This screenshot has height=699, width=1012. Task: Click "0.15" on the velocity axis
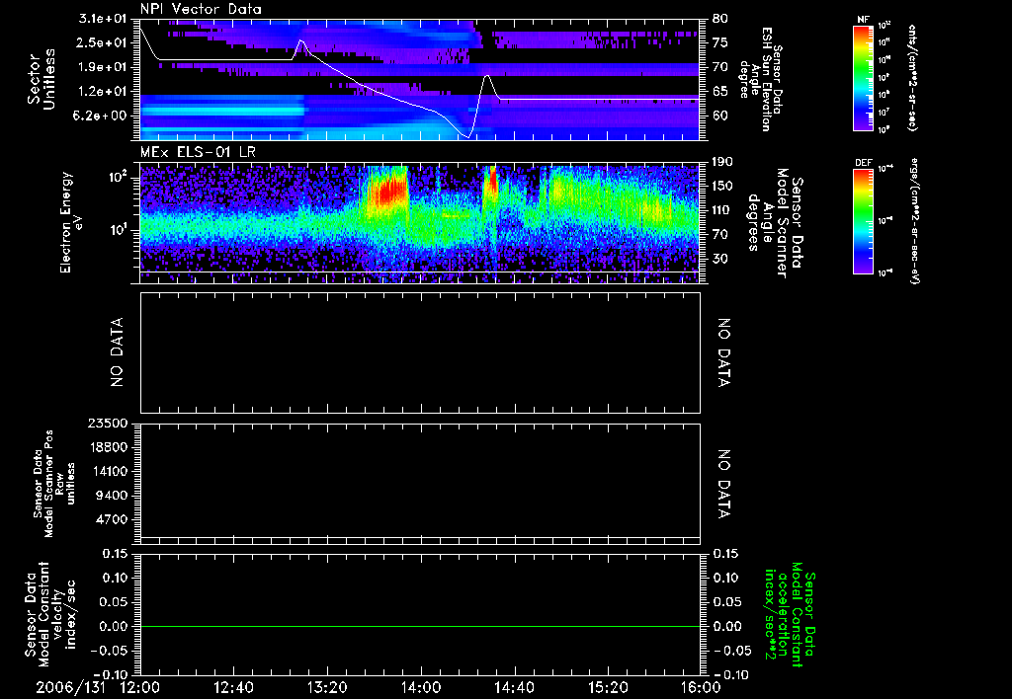click(116, 554)
